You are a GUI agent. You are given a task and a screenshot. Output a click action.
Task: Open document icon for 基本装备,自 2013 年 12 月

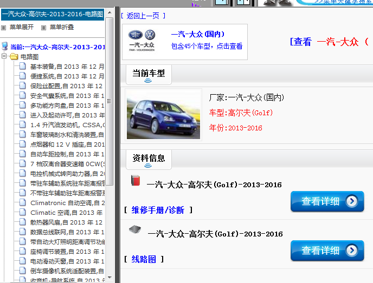pyautogui.click(x=23, y=66)
